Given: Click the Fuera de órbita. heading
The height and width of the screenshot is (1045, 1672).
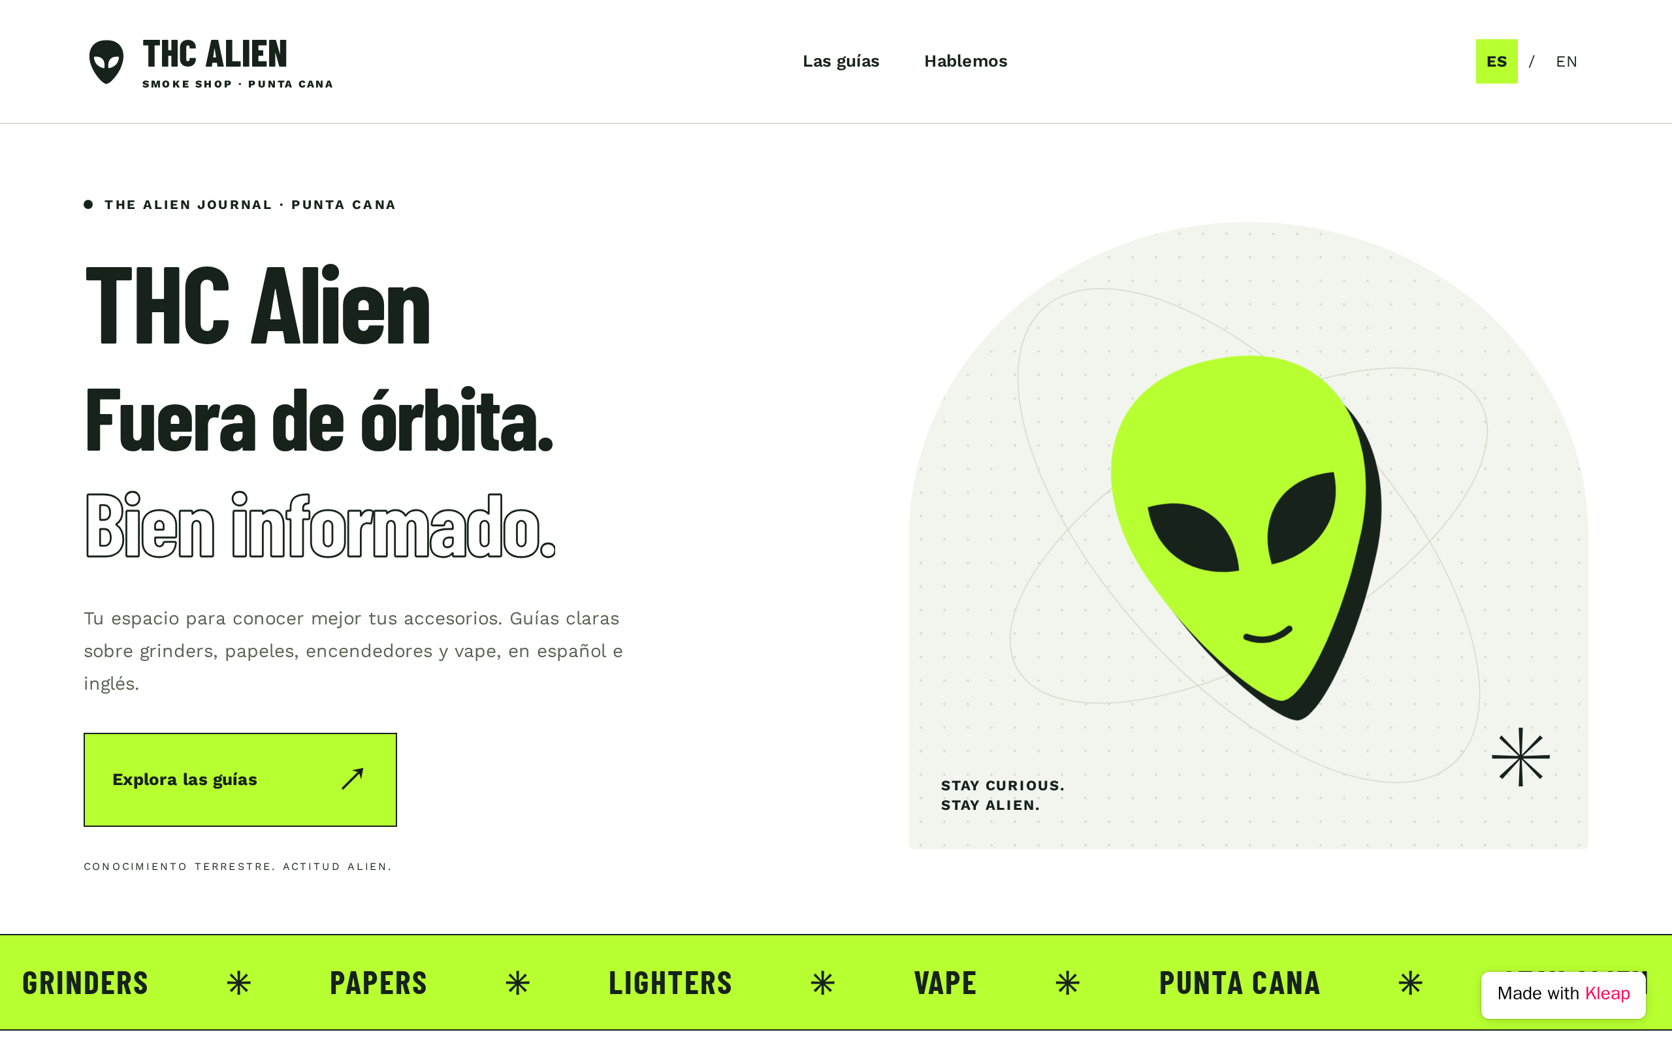Looking at the screenshot, I should [319, 420].
